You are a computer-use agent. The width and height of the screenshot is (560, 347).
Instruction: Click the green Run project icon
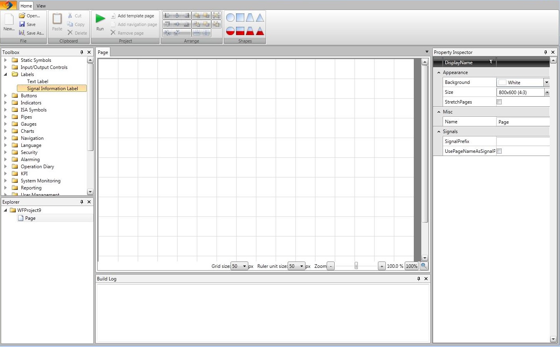(x=100, y=19)
